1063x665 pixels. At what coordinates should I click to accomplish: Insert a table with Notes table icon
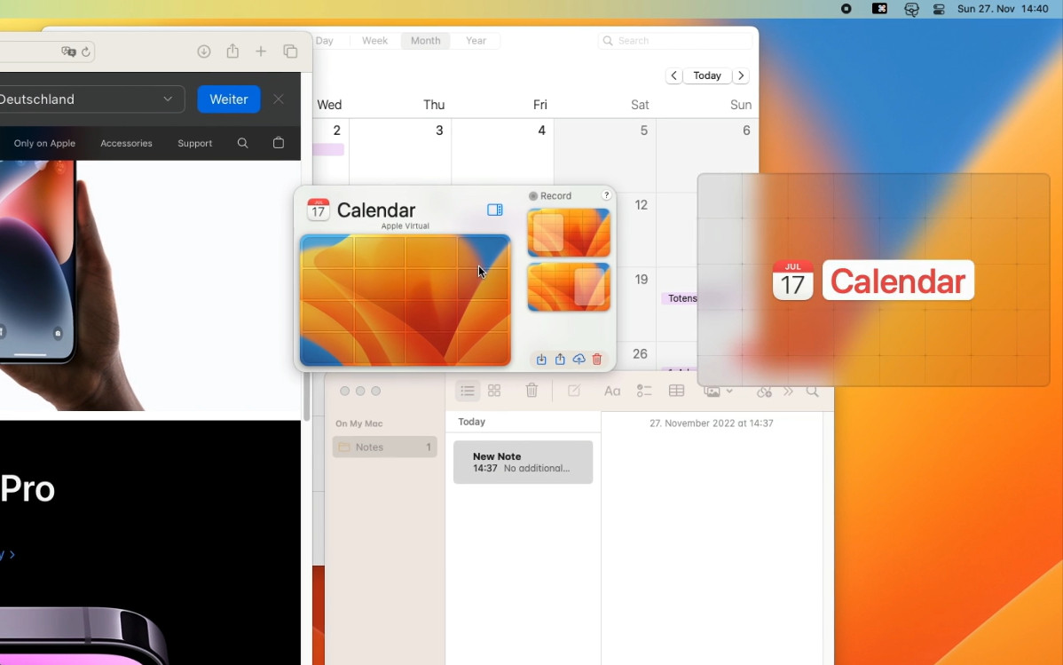(676, 390)
